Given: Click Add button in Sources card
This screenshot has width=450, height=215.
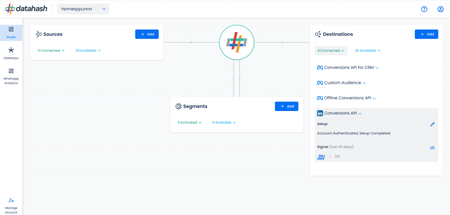Looking at the screenshot, I should pyautogui.click(x=147, y=34).
